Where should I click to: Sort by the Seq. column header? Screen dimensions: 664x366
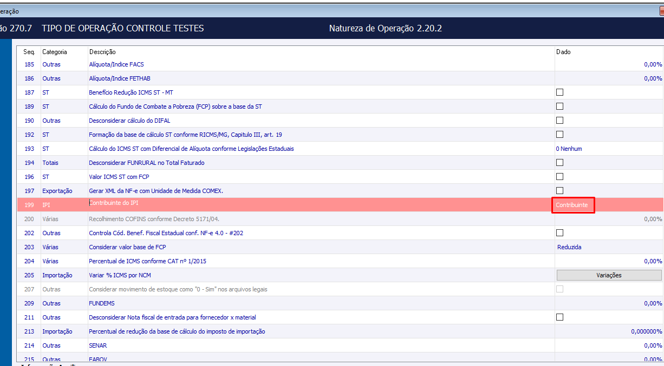29,52
